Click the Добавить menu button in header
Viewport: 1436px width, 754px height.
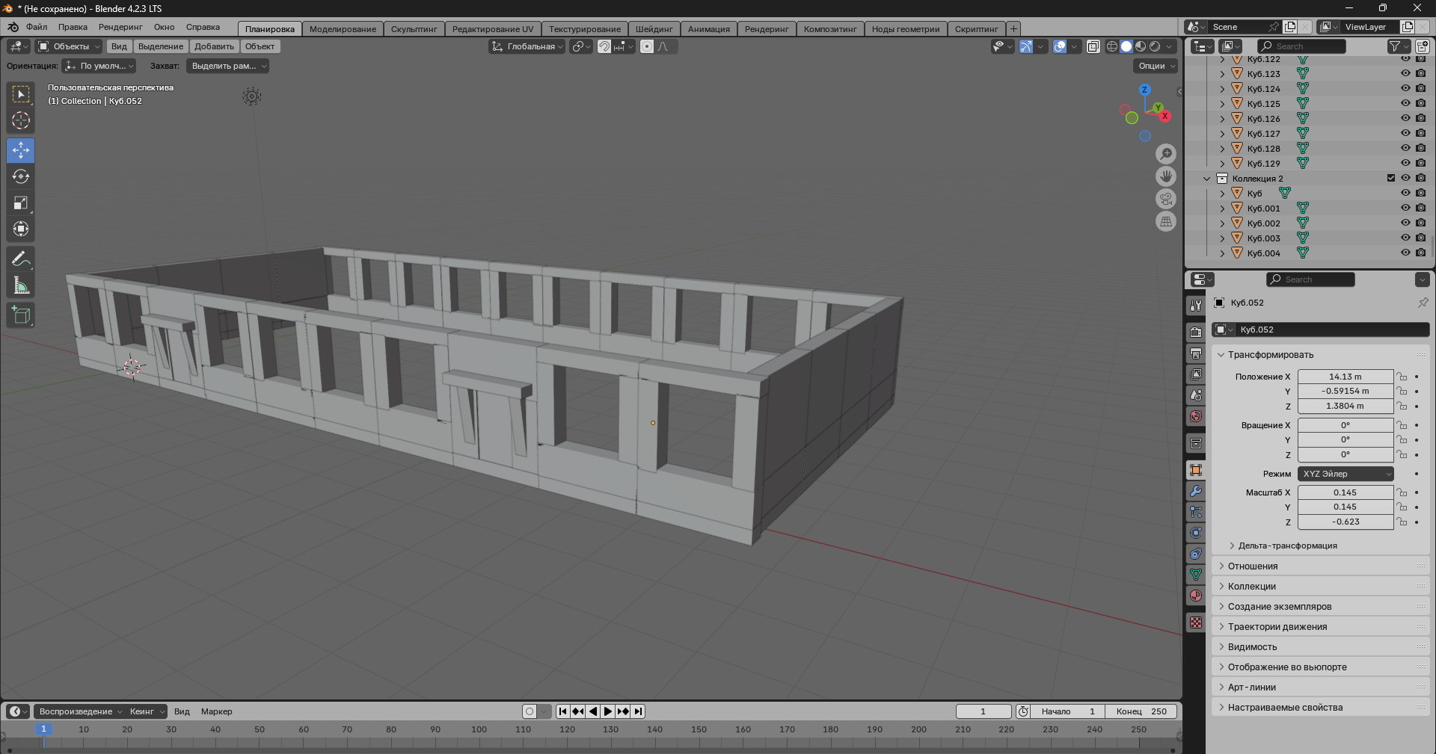point(214,46)
